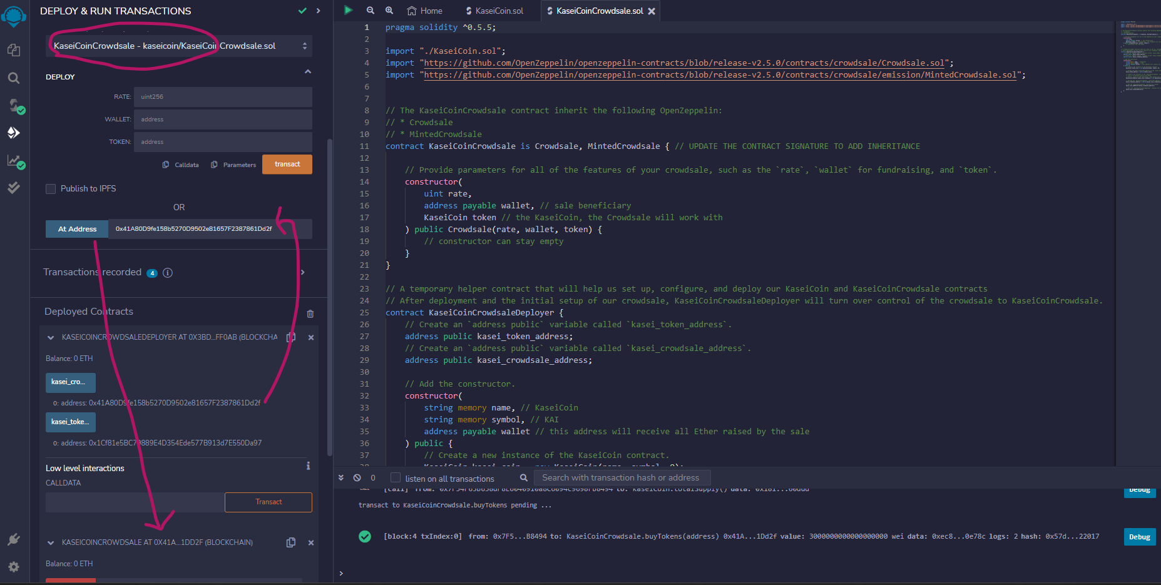Copy KaseiCoinCrowdsaleDeployer contract address
Viewport: 1161px width, 585px height.
(291, 337)
